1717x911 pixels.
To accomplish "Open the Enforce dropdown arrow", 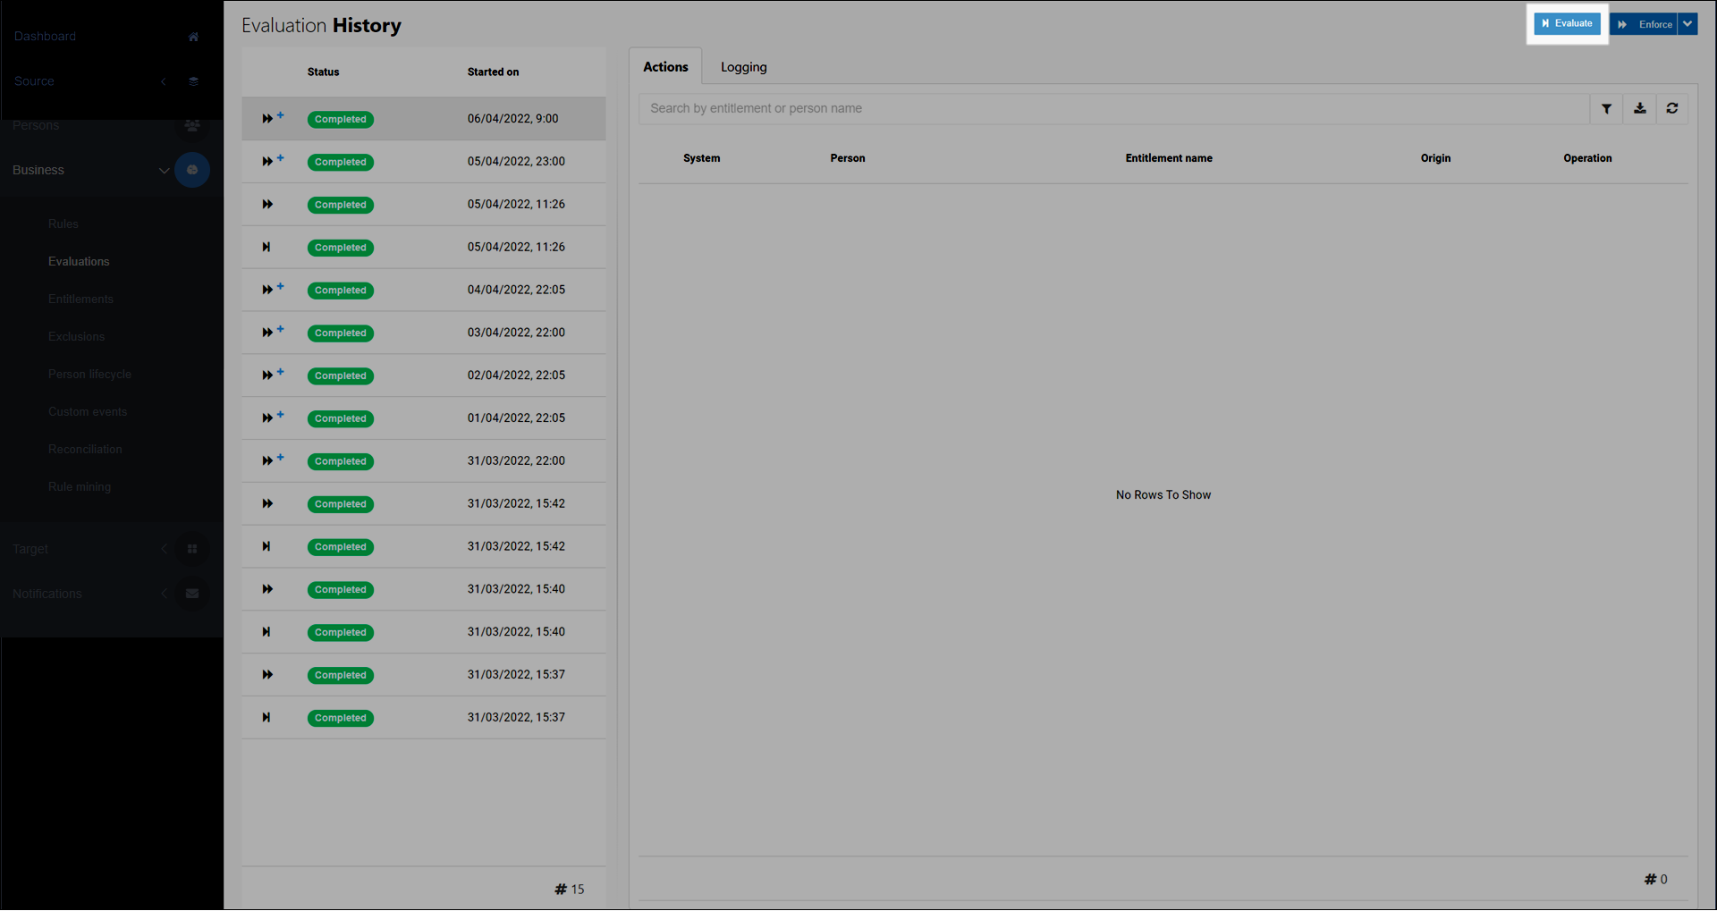I will click(1687, 24).
